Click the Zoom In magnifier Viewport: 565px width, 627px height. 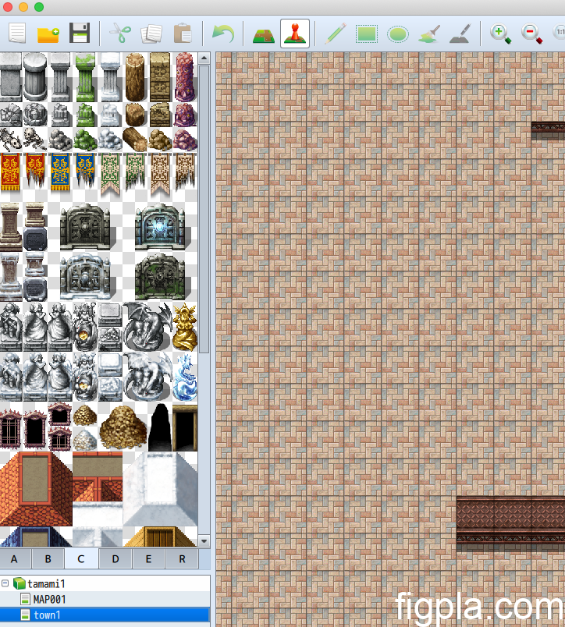click(500, 34)
